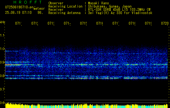Select location text Shibukawa, Gunma, Japan
Screen dimensions: 170x108
tap(110, 6)
